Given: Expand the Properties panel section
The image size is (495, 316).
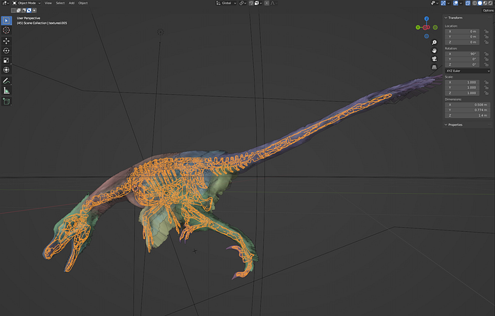Looking at the screenshot, I should coord(453,124).
